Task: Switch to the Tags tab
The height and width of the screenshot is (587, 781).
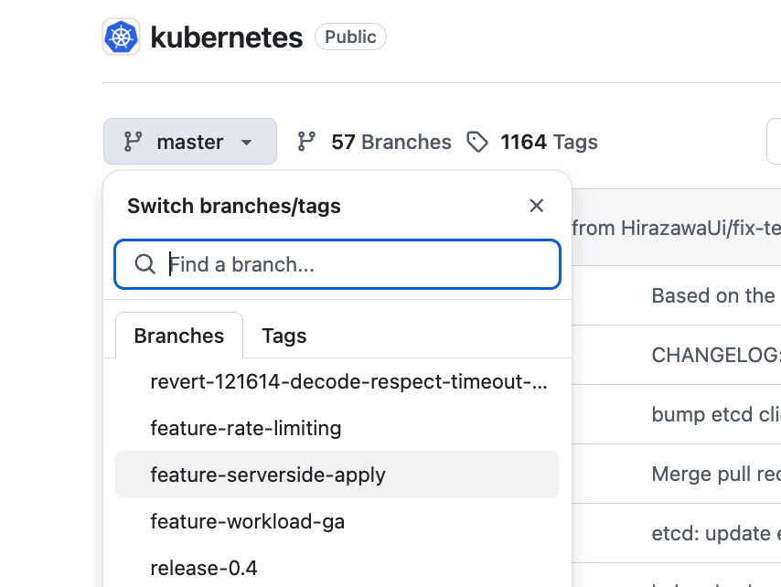Action: point(284,336)
